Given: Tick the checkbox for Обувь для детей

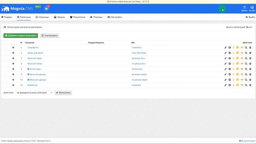Looking at the screenshot, I should point(6,53).
